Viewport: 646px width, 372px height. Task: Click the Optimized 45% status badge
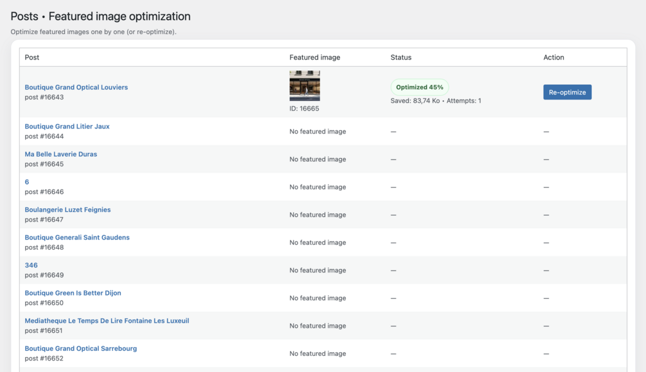pos(420,87)
